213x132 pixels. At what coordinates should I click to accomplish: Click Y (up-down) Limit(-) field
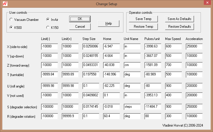50,56
